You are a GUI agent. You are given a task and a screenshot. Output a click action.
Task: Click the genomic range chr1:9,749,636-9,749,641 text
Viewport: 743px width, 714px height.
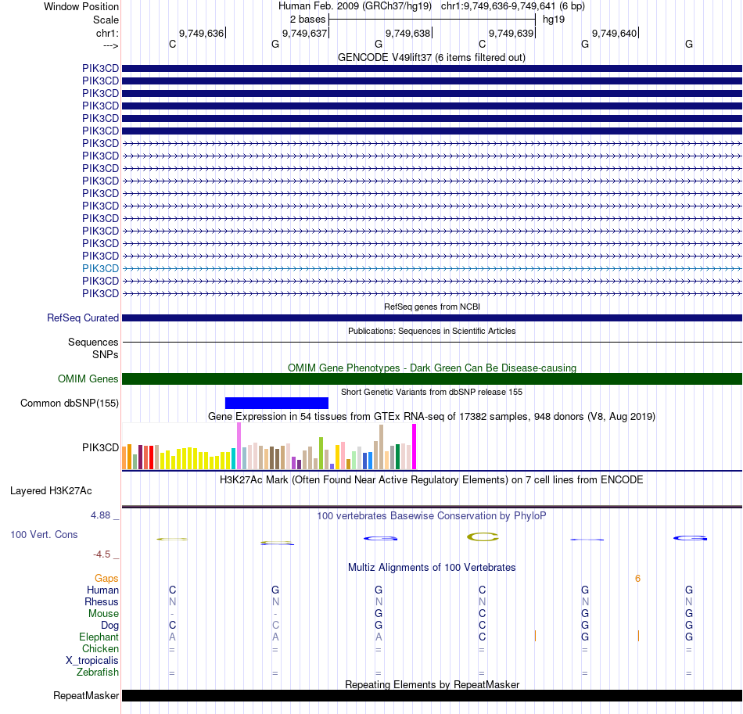click(x=498, y=6)
